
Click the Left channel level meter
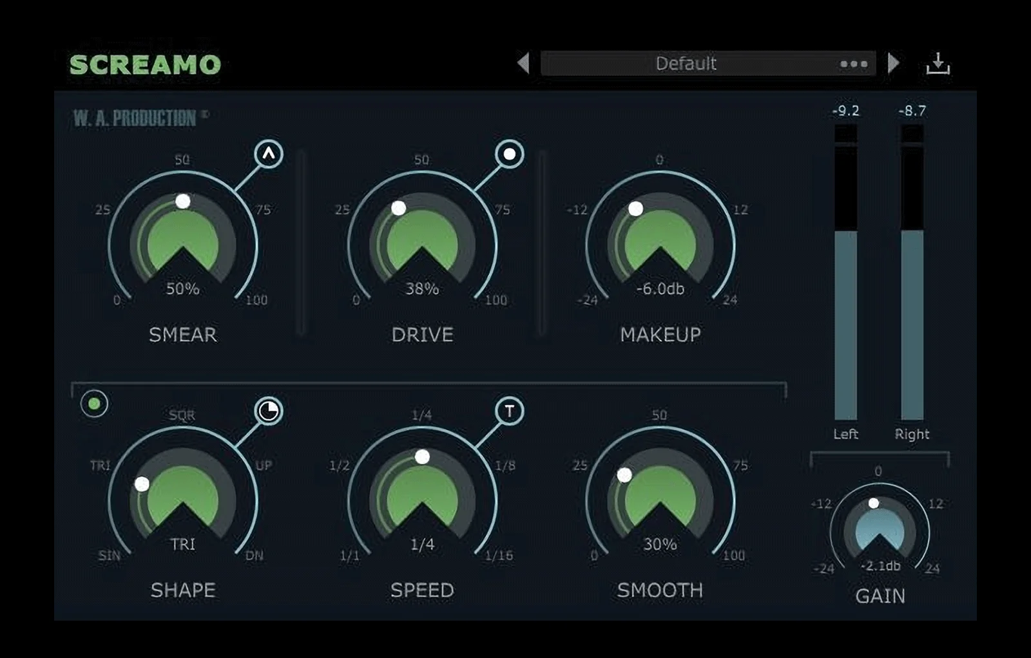tap(846, 272)
